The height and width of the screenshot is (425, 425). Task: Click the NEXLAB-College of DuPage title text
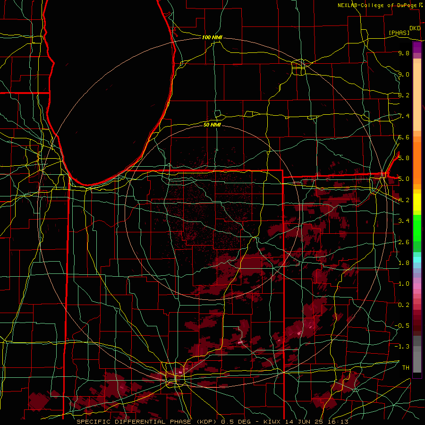(x=377, y=5)
